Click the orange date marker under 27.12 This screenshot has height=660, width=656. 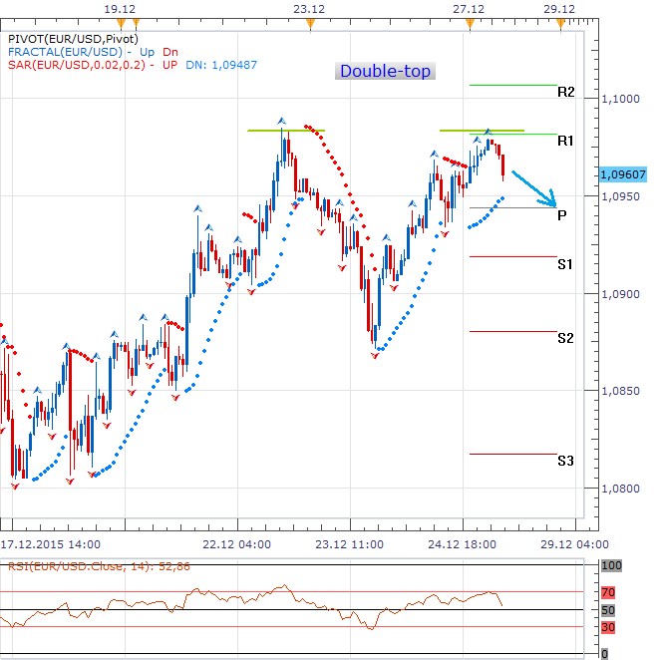click(469, 21)
